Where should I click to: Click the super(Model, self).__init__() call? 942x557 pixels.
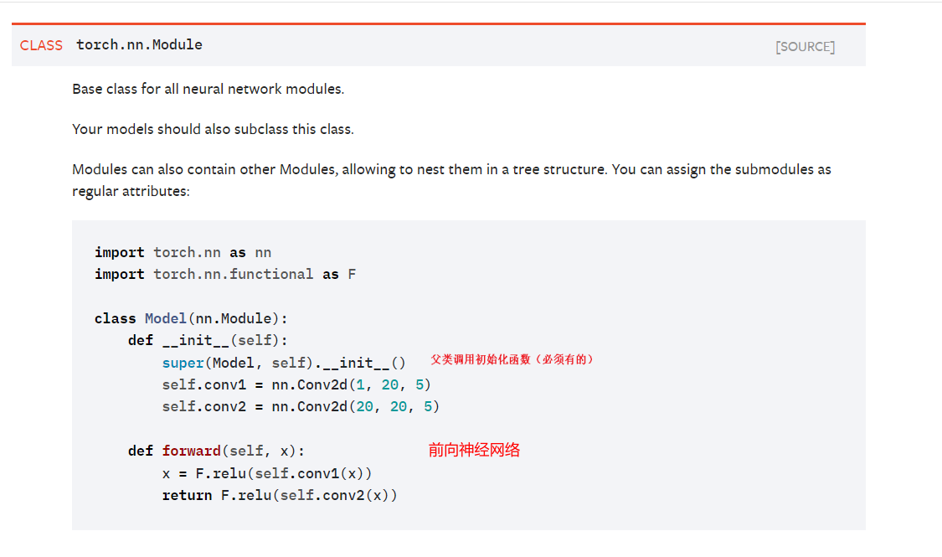[x=283, y=363]
